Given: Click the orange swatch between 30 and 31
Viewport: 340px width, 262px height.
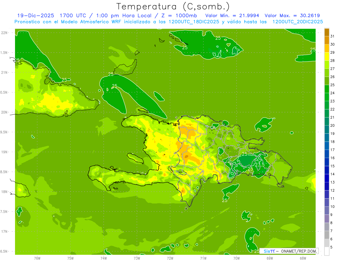Looking at the screenshot, I should pos(327,40).
